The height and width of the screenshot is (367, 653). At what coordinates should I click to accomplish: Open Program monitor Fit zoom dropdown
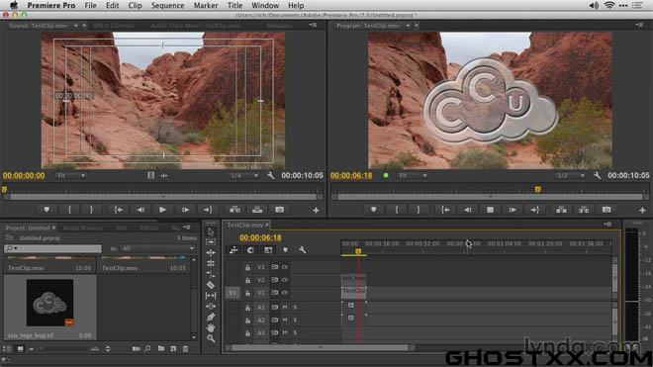(x=413, y=175)
